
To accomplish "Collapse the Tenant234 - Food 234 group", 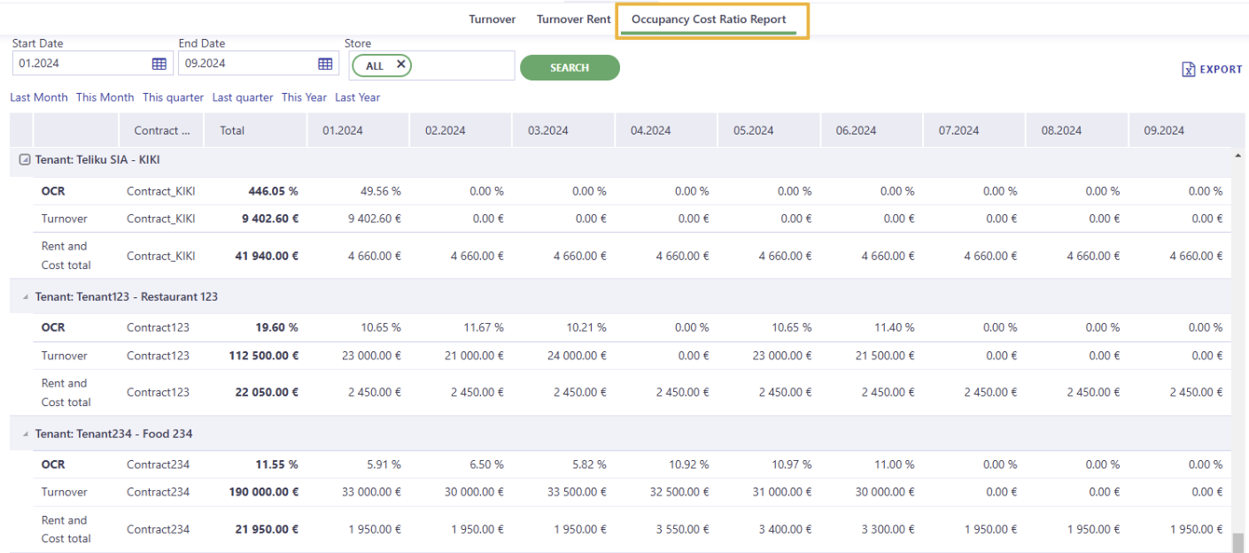I will point(25,434).
